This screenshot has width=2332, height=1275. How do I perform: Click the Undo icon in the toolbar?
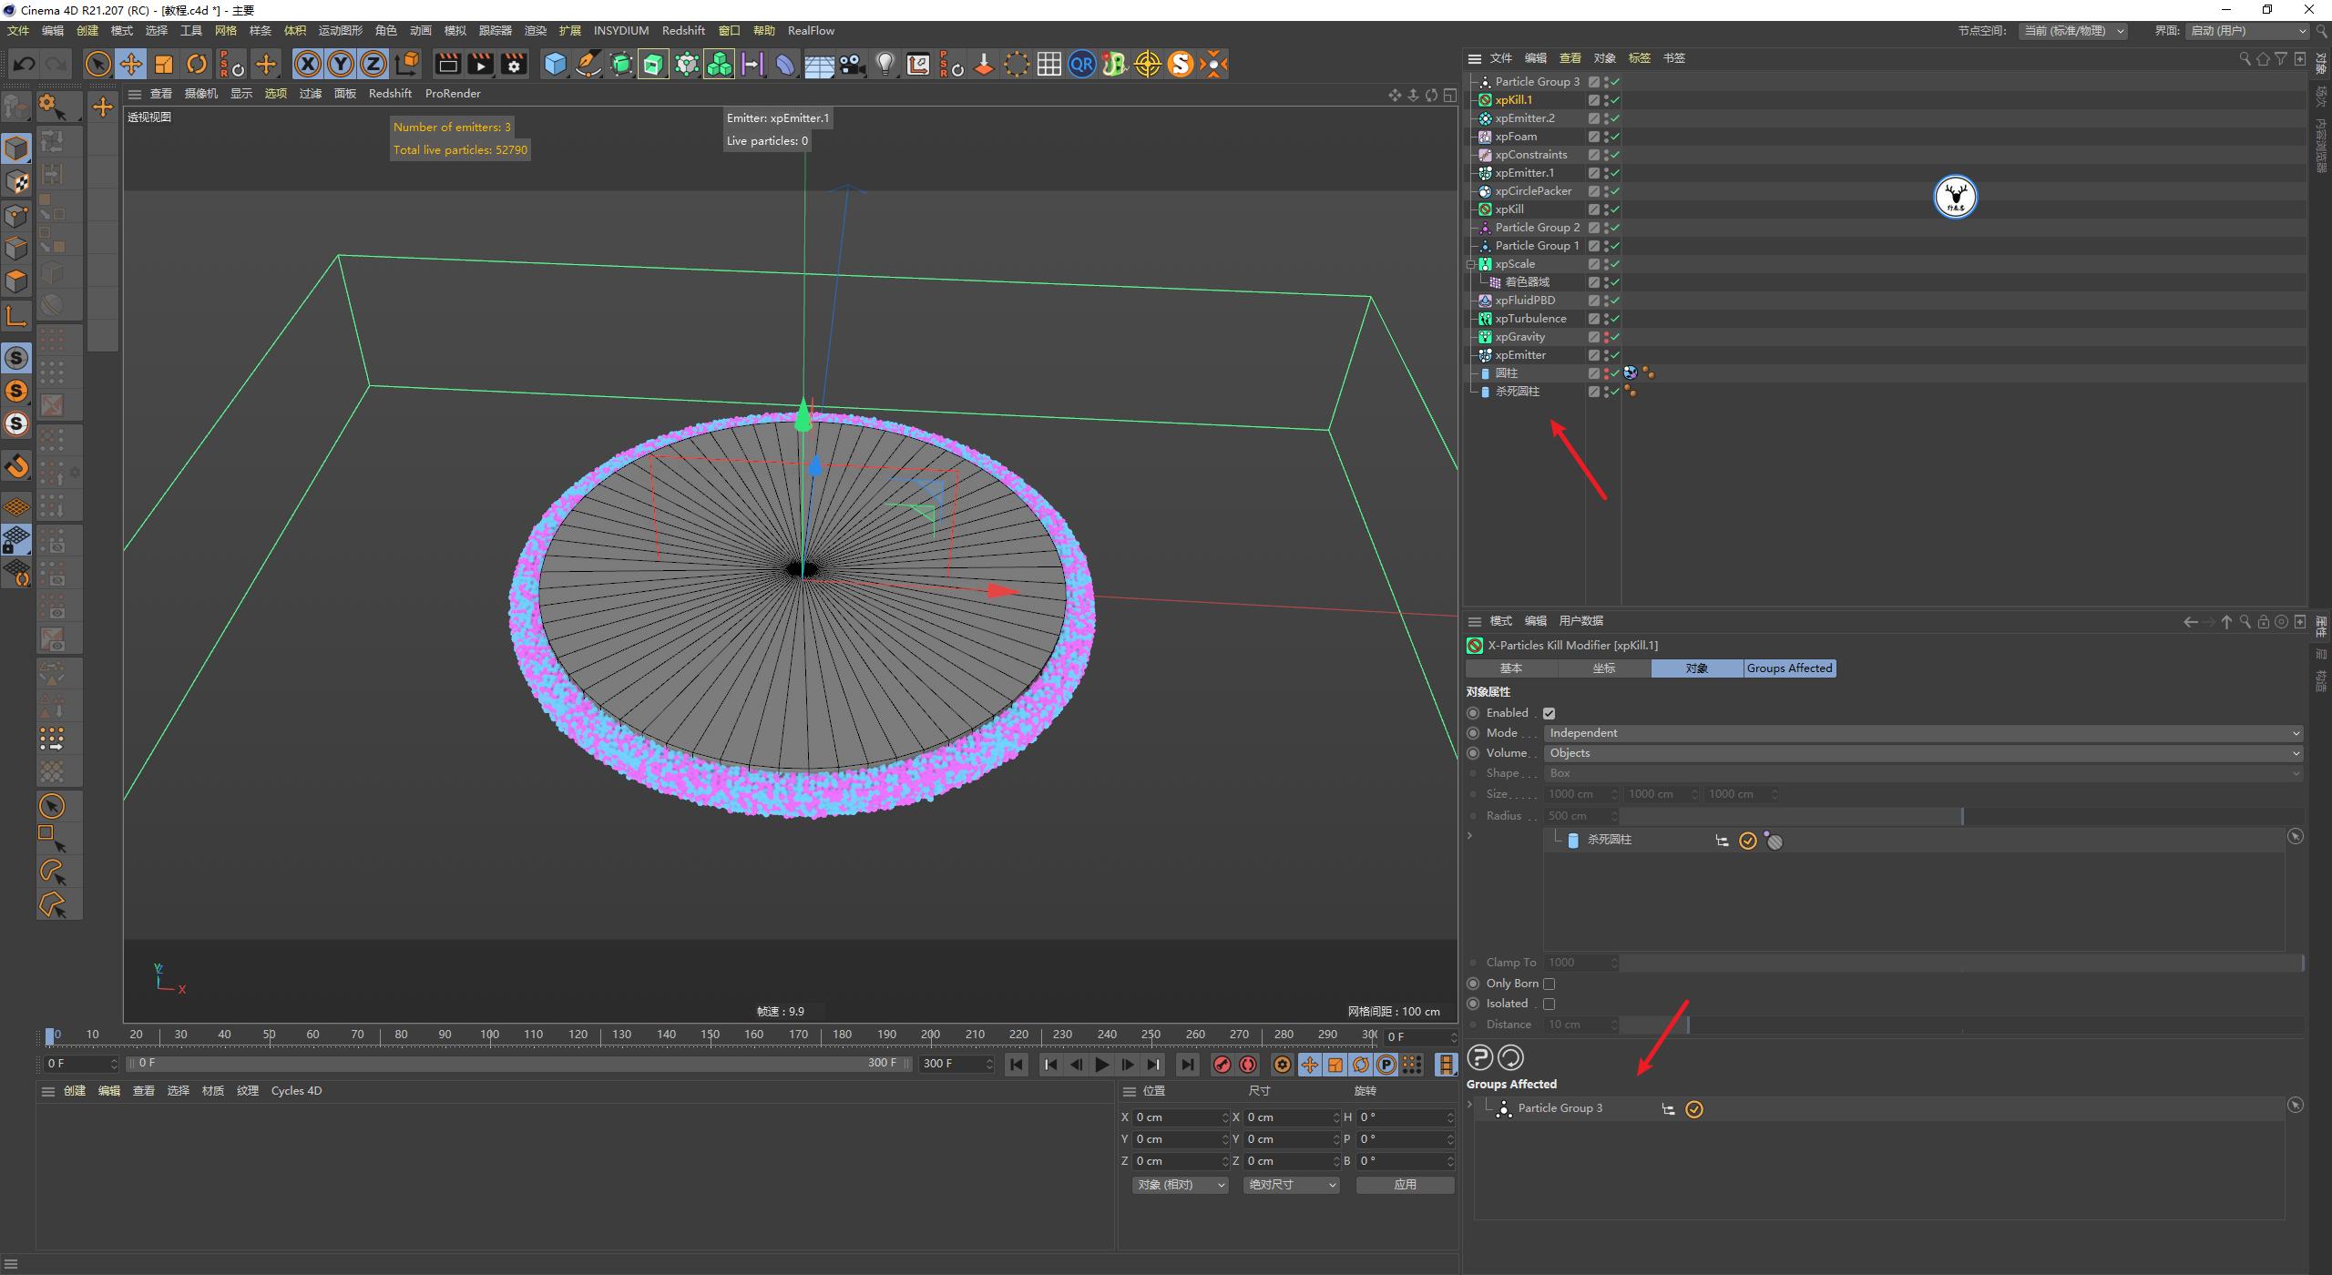(x=24, y=64)
